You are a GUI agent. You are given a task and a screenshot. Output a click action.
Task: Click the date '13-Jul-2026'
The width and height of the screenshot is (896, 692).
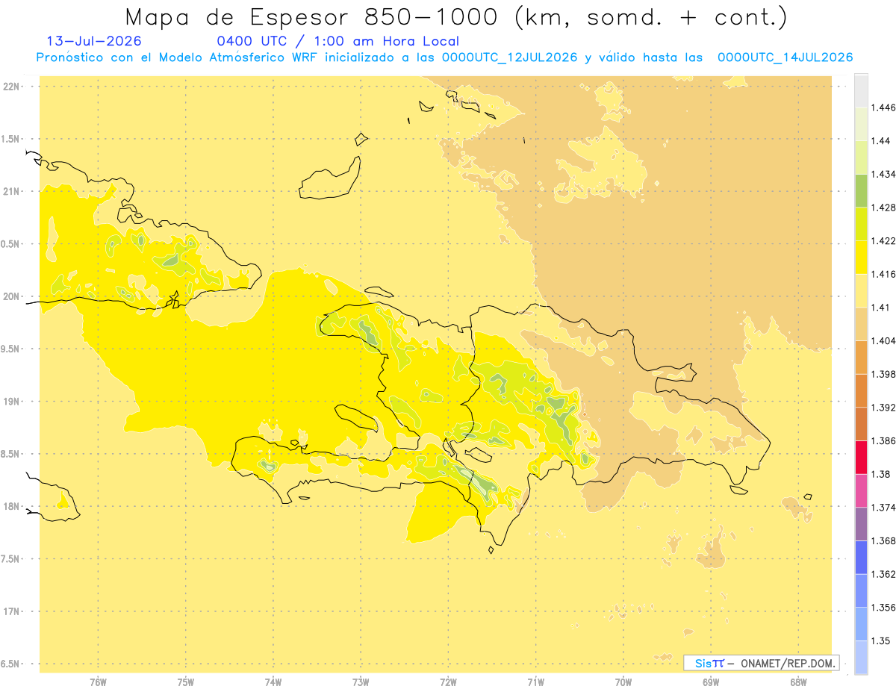(94, 42)
